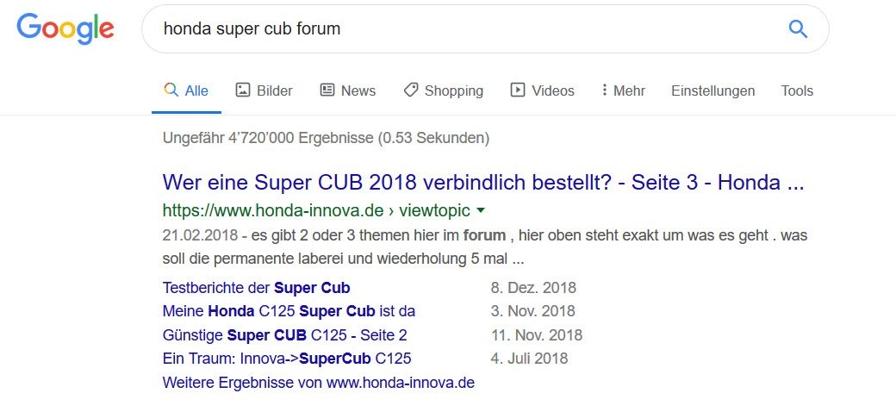Focus the search field with query text
The width and height of the screenshot is (896, 412).
tap(465, 29)
